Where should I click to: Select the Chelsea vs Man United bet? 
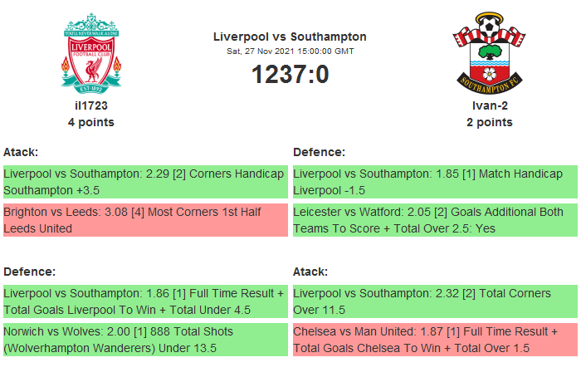pos(435,340)
